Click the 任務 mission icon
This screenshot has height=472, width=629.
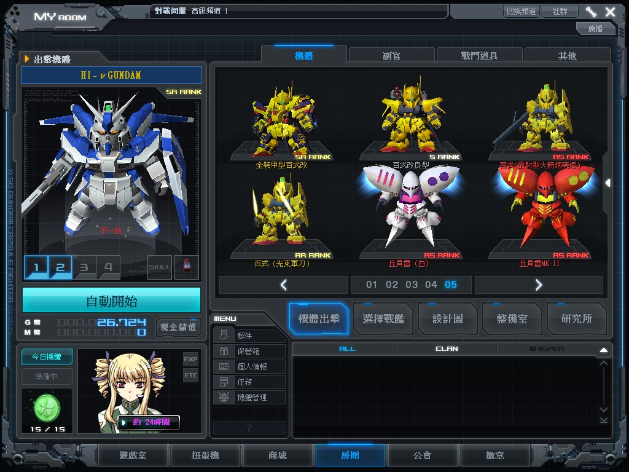coord(224,382)
